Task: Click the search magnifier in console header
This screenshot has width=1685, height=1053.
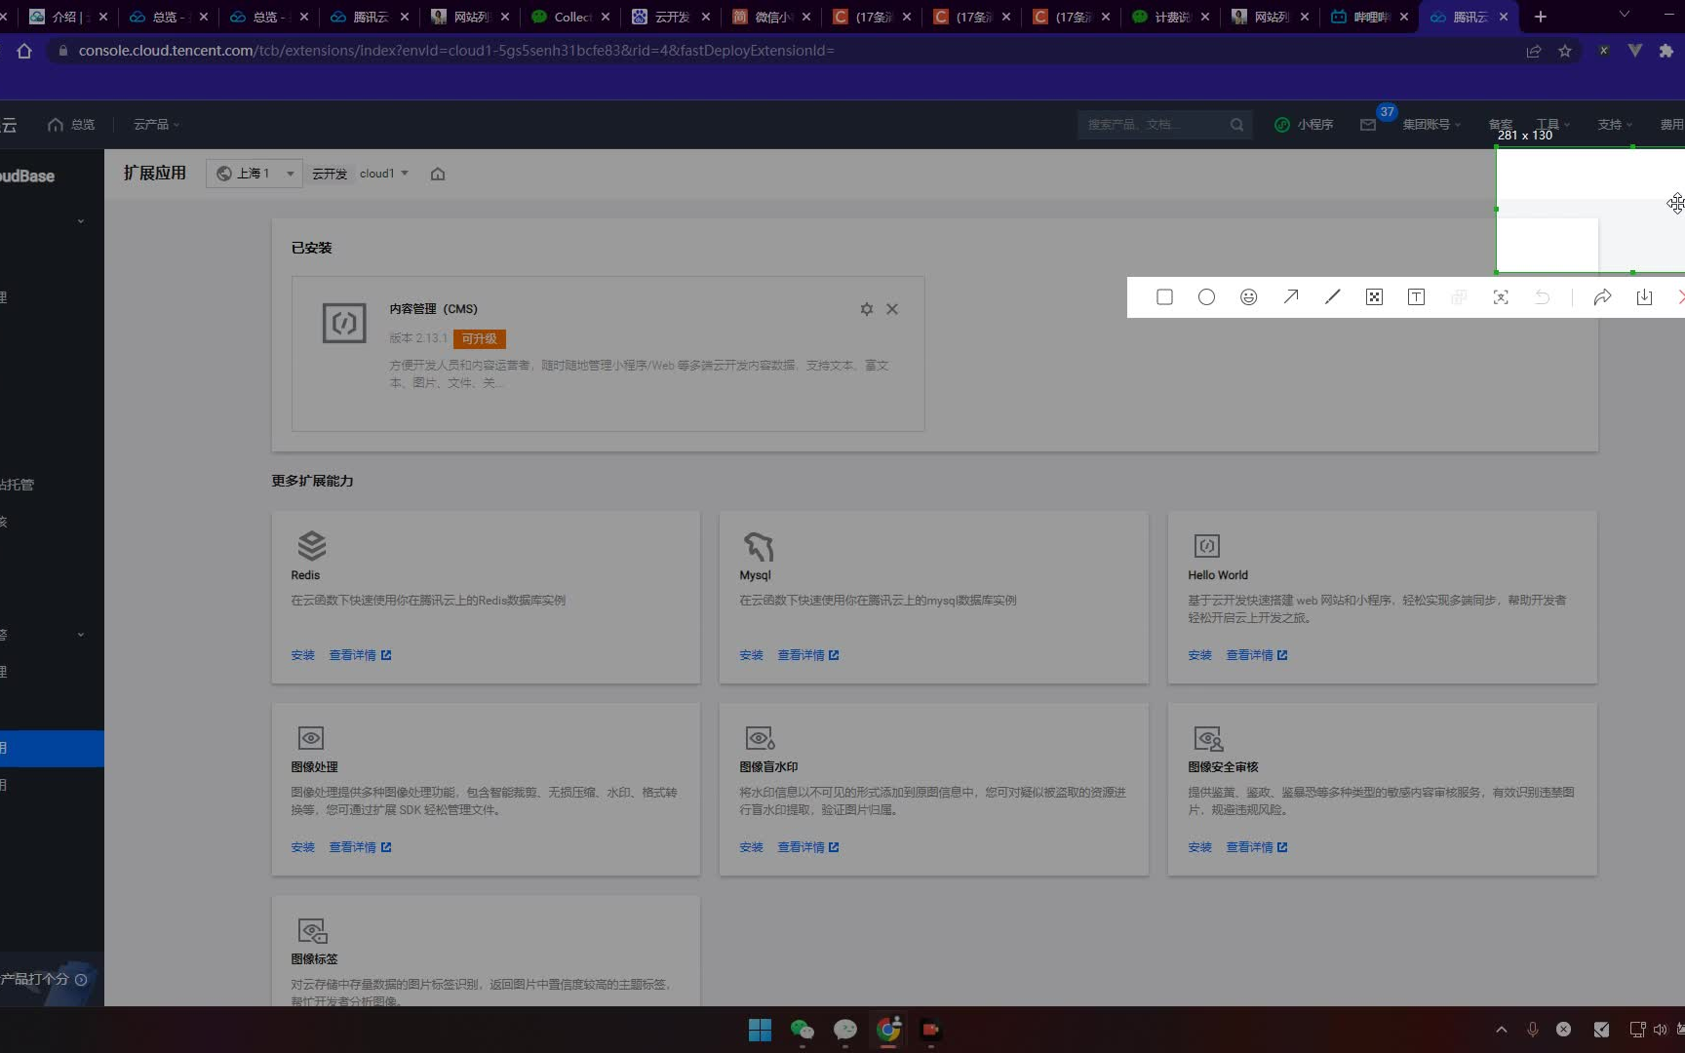Action: 1236,125
